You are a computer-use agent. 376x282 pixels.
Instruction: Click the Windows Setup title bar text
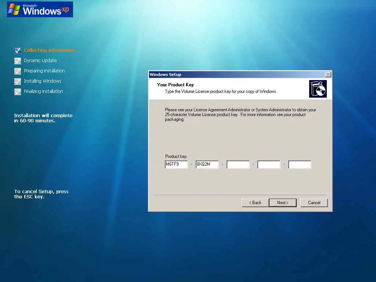pyautogui.click(x=166, y=74)
